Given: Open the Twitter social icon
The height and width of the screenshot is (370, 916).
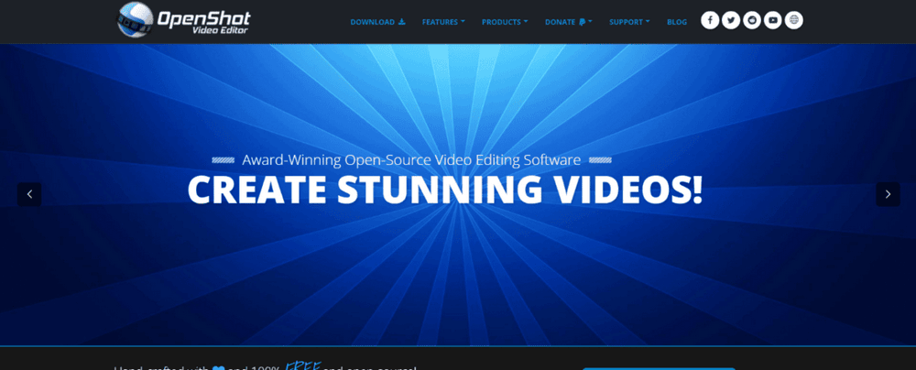Looking at the screenshot, I should (x=731, y=21).
